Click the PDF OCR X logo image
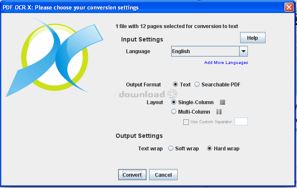Image resolution: width=297 pixels, height=188 pixels. [55, 57]
